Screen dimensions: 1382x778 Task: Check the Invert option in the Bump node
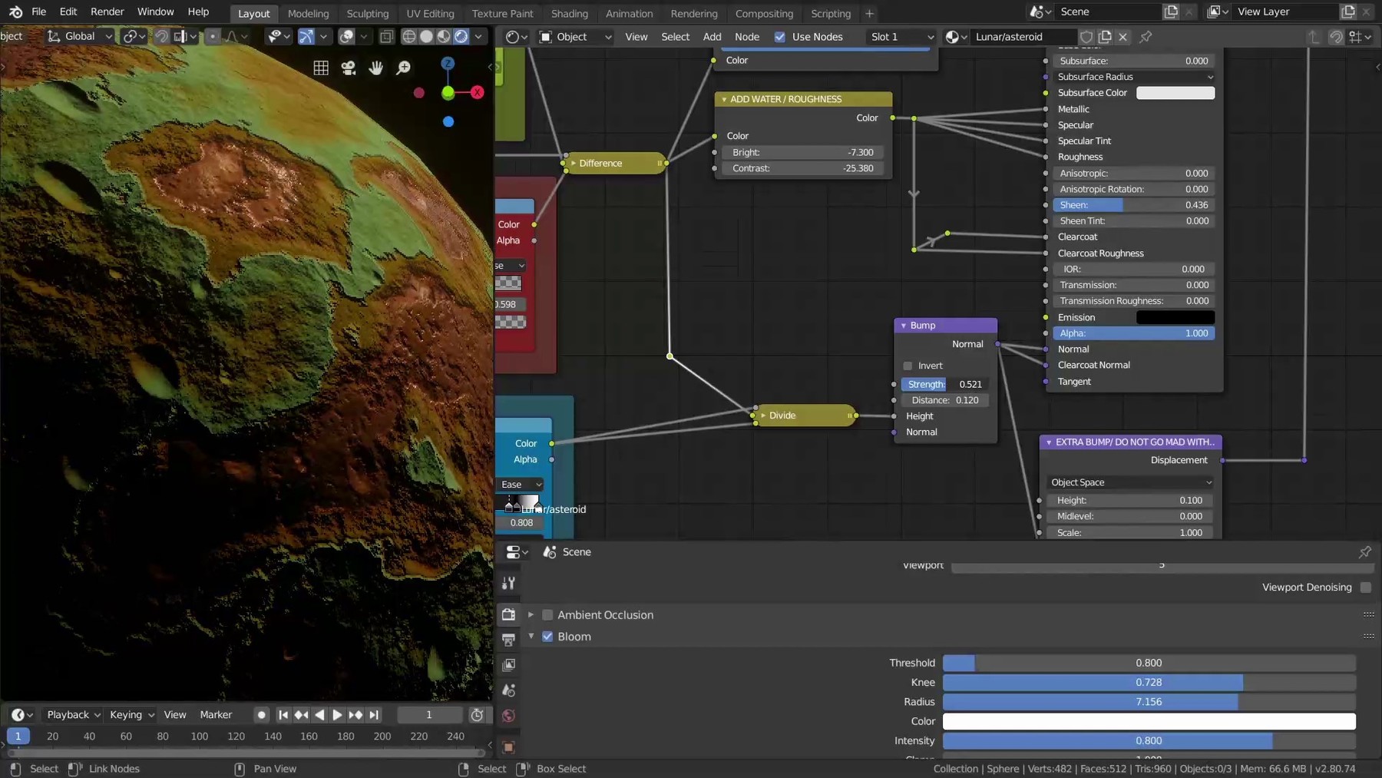(908, 366)
